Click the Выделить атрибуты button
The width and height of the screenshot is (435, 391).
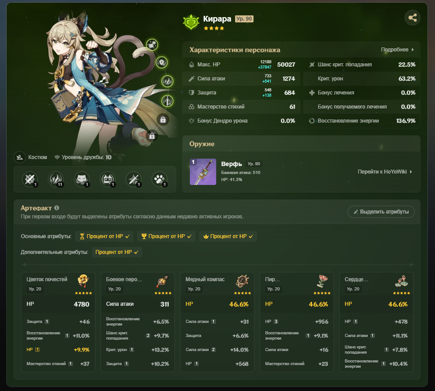(x=381, y=212)
